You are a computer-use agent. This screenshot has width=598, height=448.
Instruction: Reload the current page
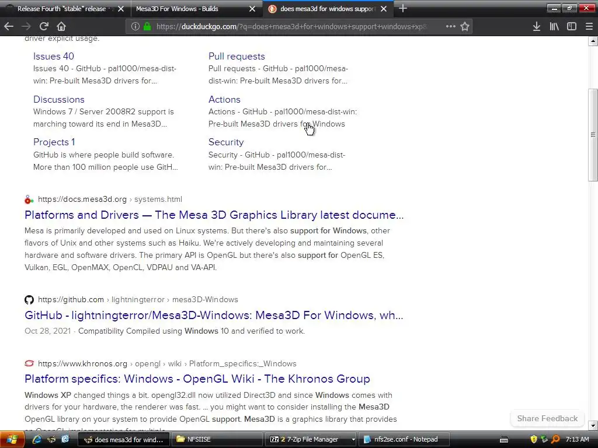(x=44, y=26)
